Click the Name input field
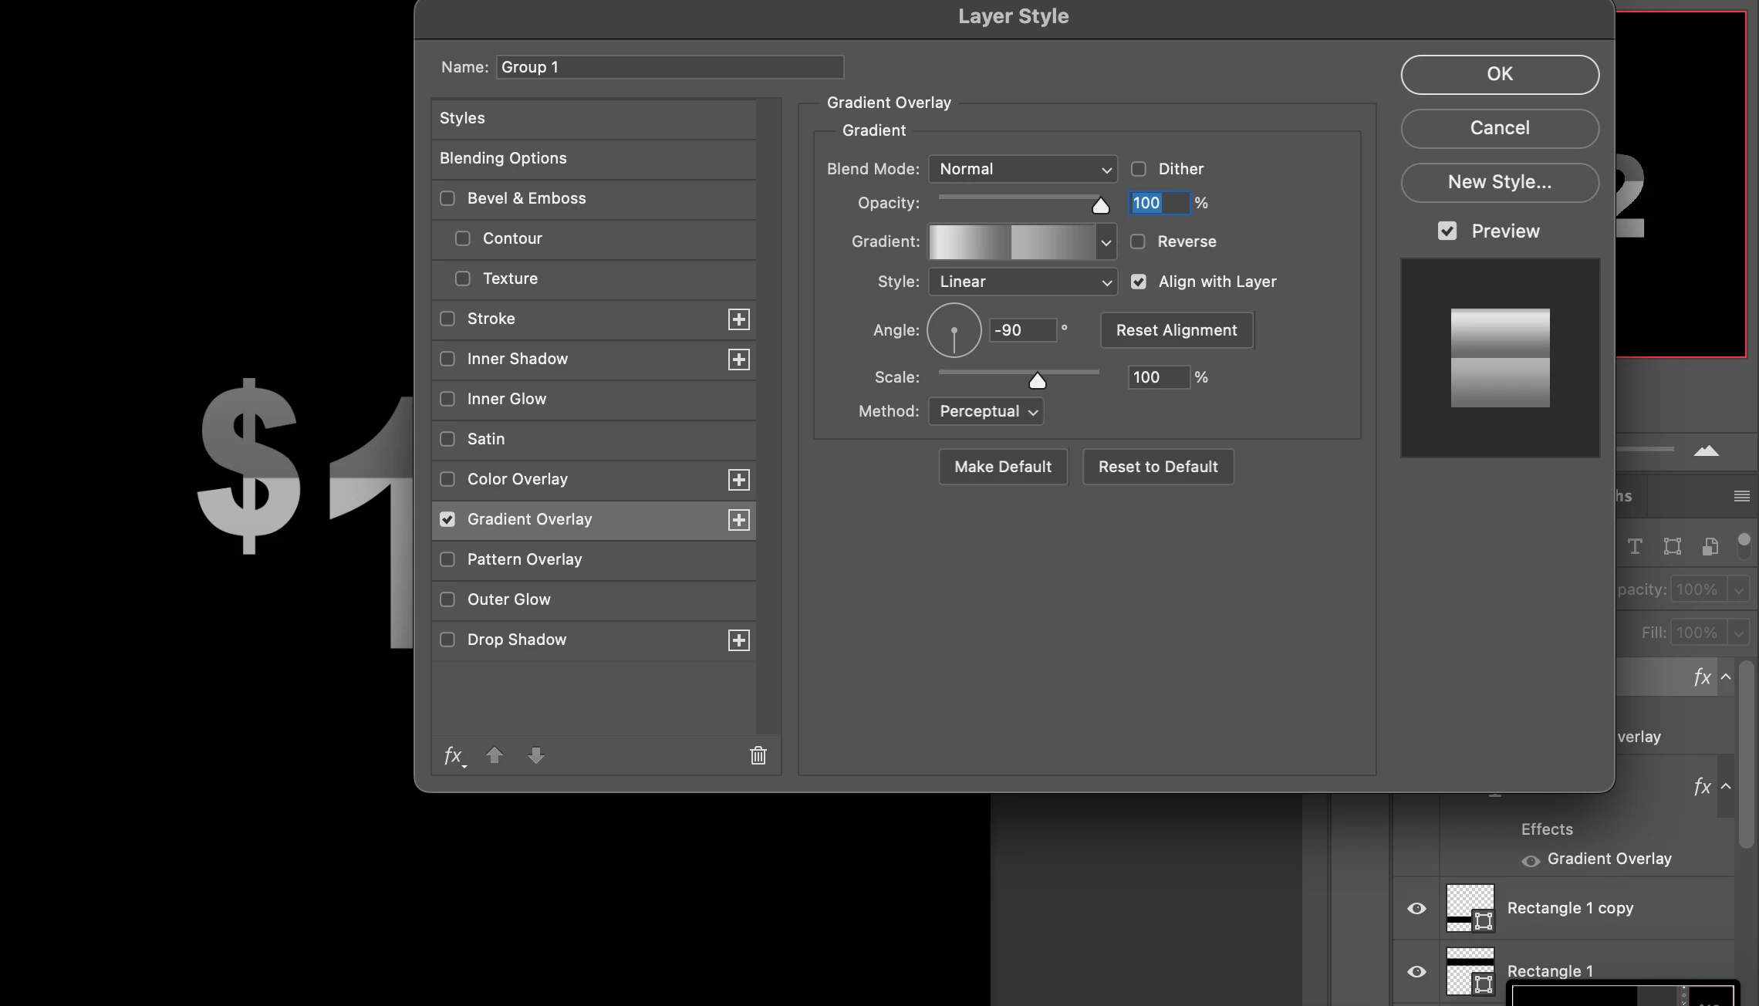 [x=669, y=67]
